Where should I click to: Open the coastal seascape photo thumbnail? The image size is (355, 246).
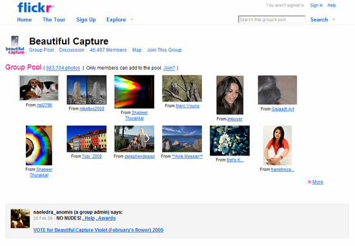[182, 139]
